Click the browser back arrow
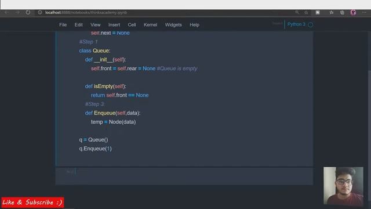Screen dimensions: 371x209 (6, 12)
